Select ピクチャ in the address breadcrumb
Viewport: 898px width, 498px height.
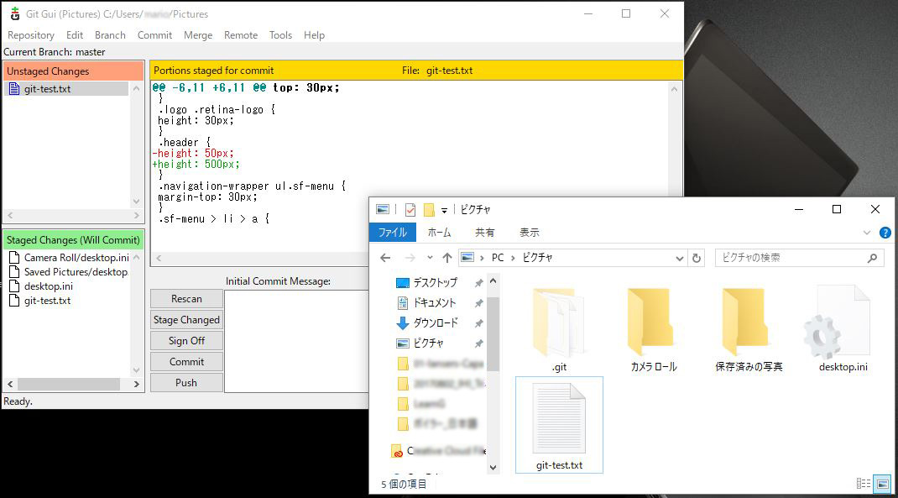point(537,258)
